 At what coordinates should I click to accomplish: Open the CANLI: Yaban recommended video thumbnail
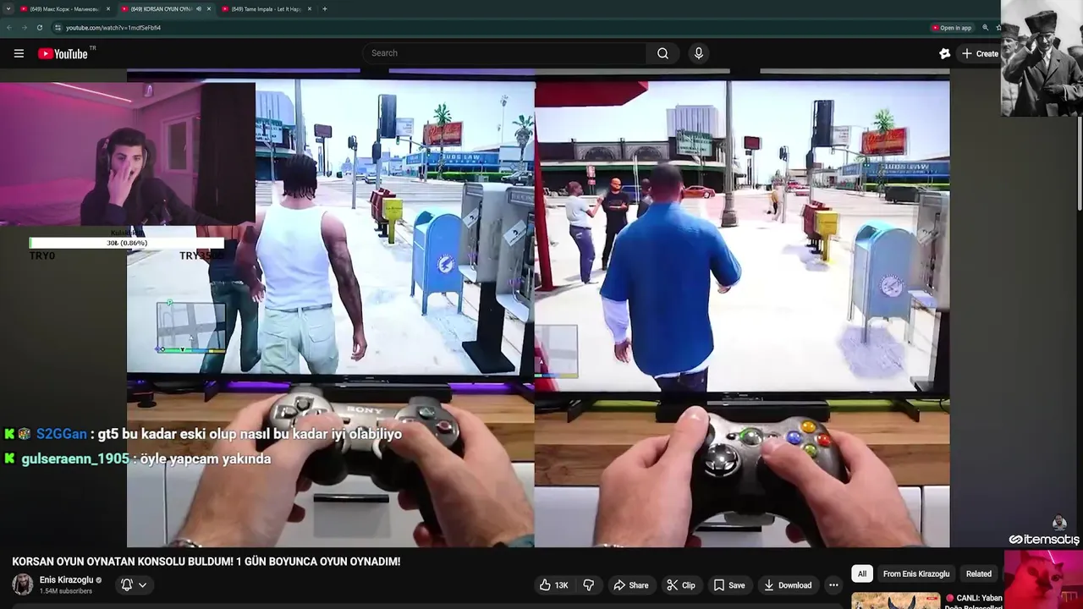pyautogui.click(x=895, y=601)
